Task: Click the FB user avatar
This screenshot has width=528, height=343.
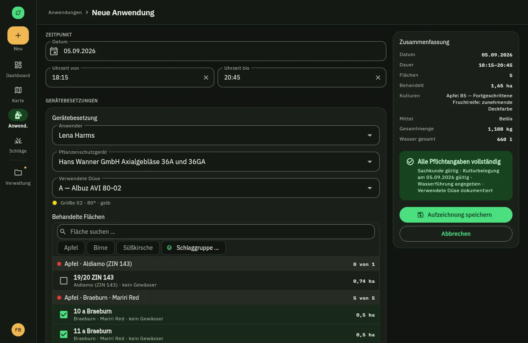Action: click(18, 330)
